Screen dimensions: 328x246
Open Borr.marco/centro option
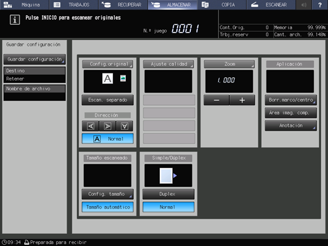click(291, 100)
